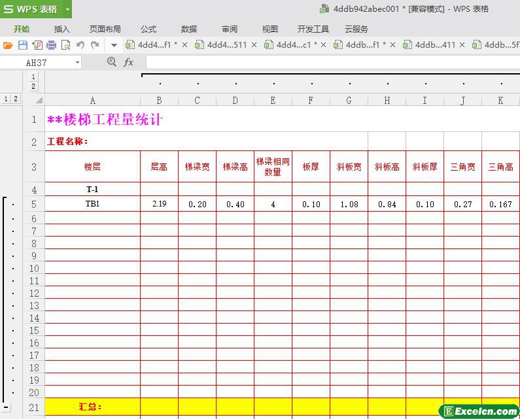Open Print Preview from the toolbar
The height and width of the screenshot is (419, 520).
pos(65,45)
